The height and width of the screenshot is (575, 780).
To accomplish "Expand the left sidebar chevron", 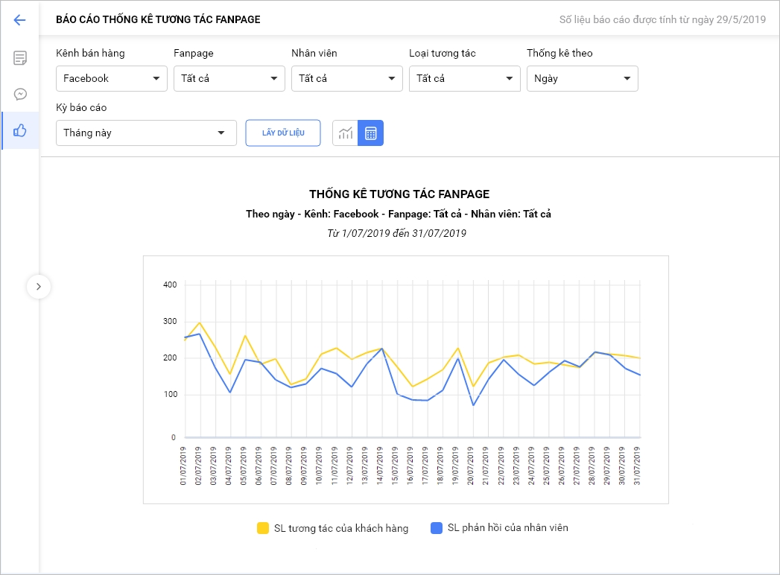I will tap(39, 286).
